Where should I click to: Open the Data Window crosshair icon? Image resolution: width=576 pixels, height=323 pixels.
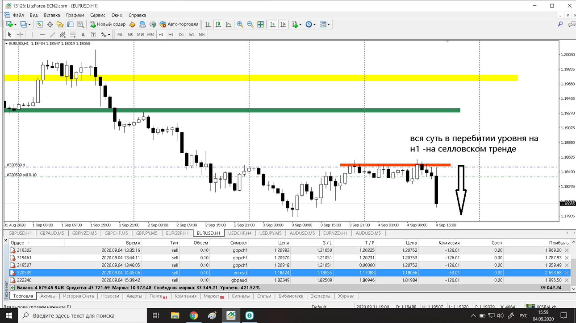click(x=50, y=25)
